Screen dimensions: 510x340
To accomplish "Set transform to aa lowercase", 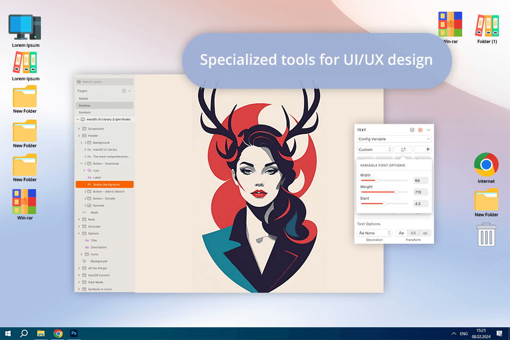I will [x=425, y=233].
